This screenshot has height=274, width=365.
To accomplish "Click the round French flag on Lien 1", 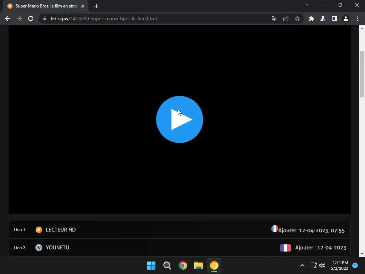I will pos(275,229).
